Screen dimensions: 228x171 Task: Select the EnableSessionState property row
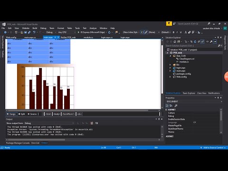click(192, 119)
